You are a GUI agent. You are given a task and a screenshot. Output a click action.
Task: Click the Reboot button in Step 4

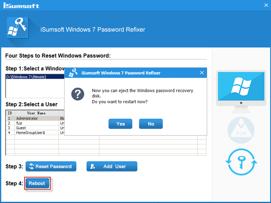(37, 183)
